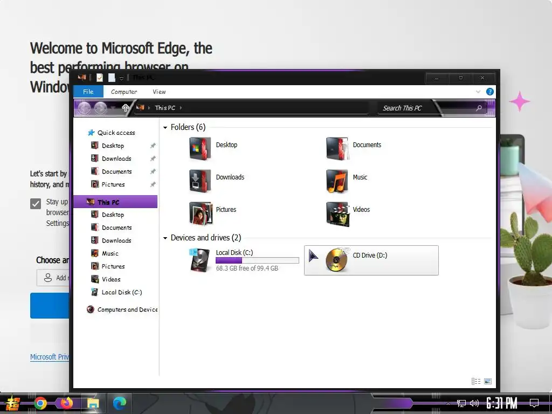552x414 pixels.
Task: Click the blue confirm button in Edge
Action: tap(50, 306)
